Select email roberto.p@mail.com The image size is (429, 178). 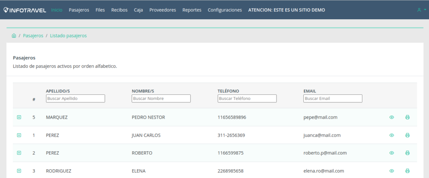click(325, 153)
